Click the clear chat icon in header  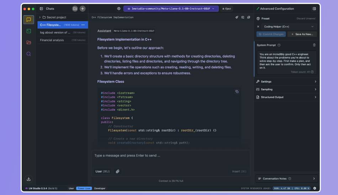click(237, 17)
